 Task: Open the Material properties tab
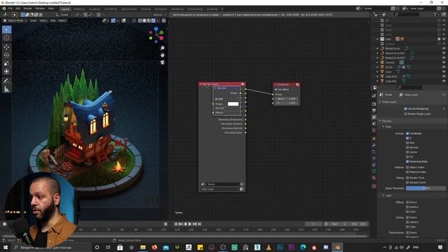pos(374,178)
